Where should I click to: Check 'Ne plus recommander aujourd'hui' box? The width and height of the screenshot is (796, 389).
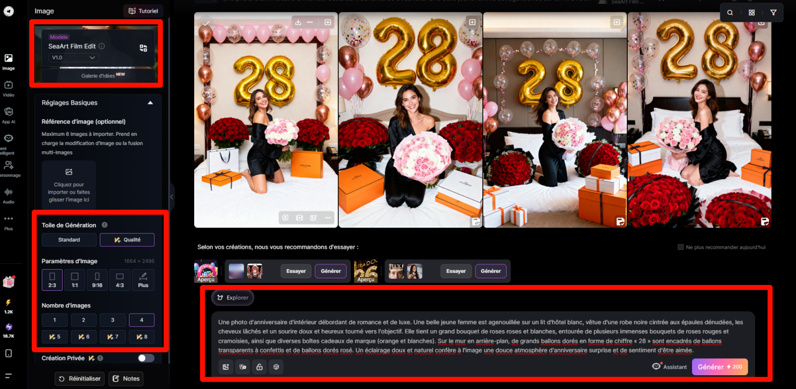(x=681, y=247)
